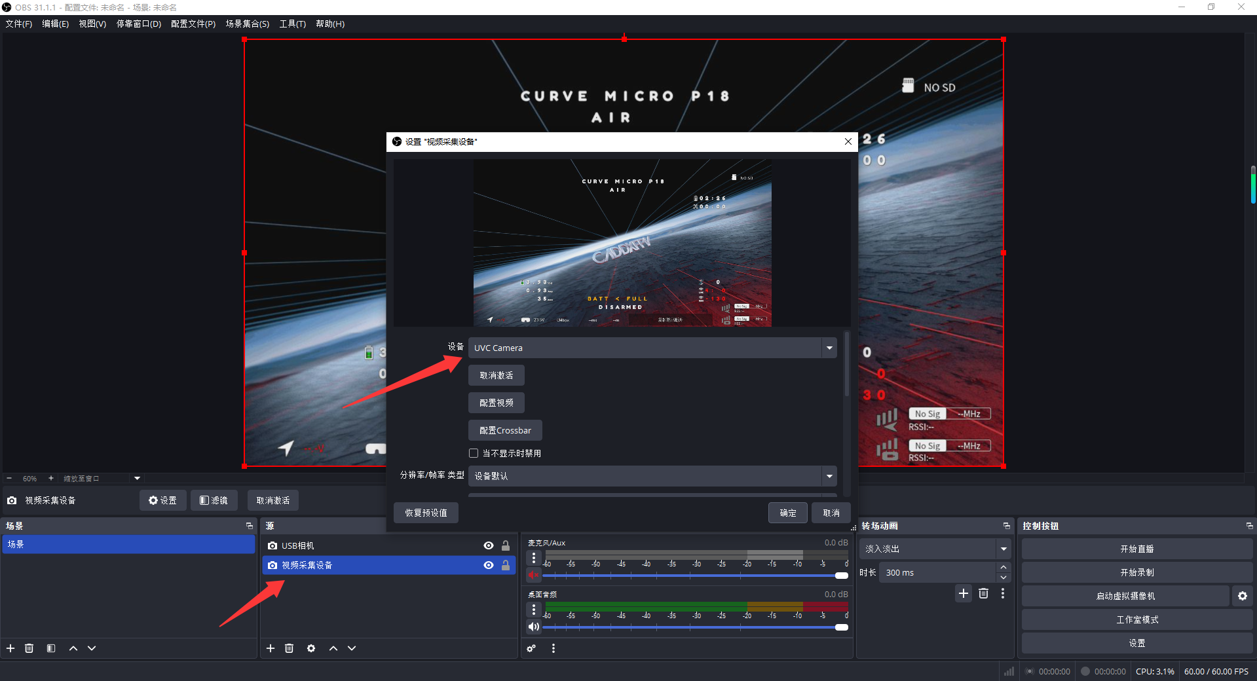The image size is (1257, 681).
Task: Lock the USB相机 source
Action: 506,545
